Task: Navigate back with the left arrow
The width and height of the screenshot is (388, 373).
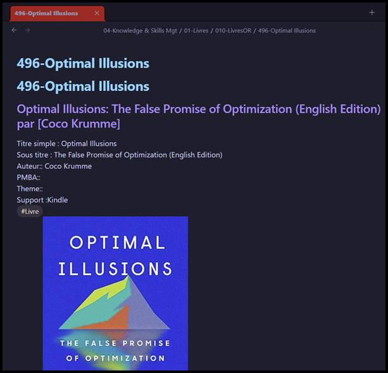Action: pyautogui.click(x=15, y=30)
